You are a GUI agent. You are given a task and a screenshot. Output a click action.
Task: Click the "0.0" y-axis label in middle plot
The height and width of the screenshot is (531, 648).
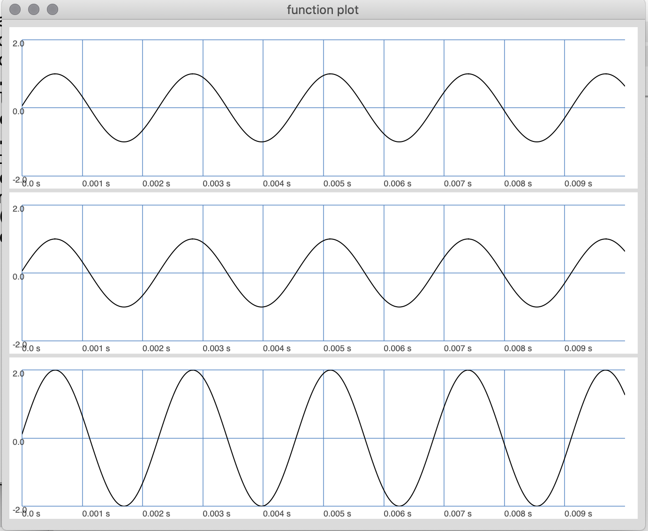[x=18, y=277]
